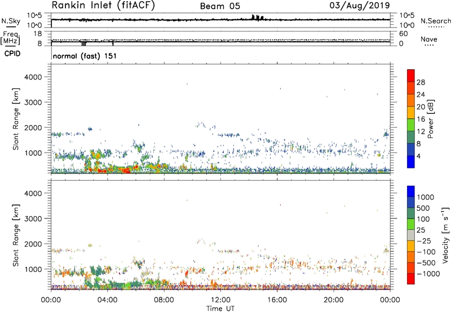Click the "Beam 05" label

[x=220, y=6]
